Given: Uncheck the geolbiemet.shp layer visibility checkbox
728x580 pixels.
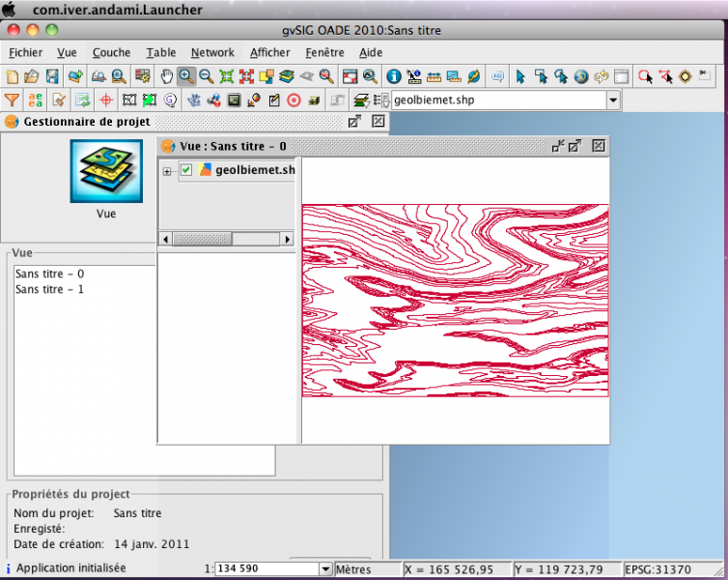Looking at the screenshot, I should (186, 170).
